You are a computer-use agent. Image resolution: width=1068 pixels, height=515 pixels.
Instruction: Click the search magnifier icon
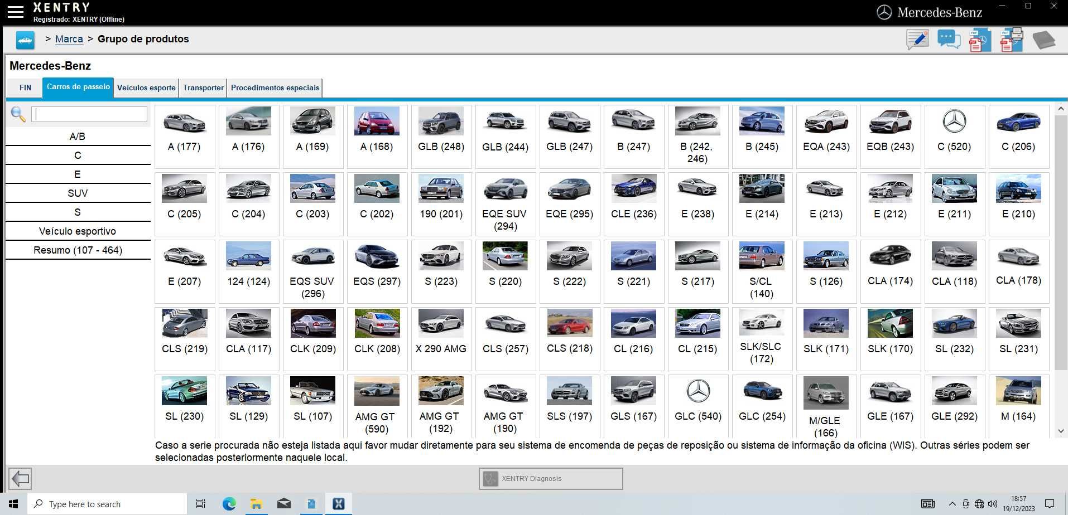18,114
